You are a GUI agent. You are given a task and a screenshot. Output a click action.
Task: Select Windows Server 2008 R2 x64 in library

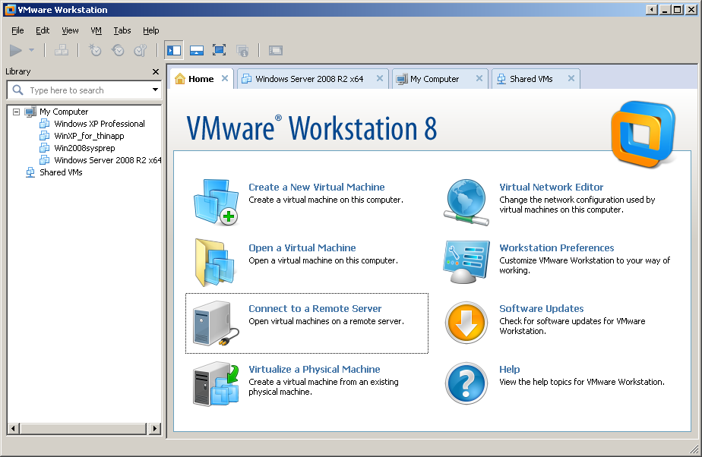point(107,160)
